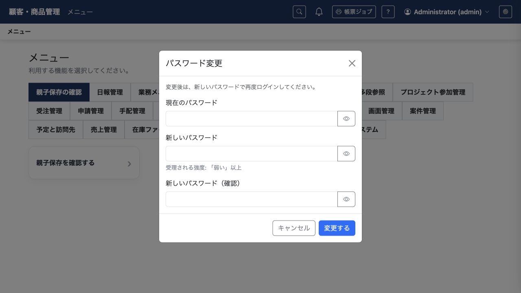Select the プロジェクト参加管理 tab

click(433, 92)
